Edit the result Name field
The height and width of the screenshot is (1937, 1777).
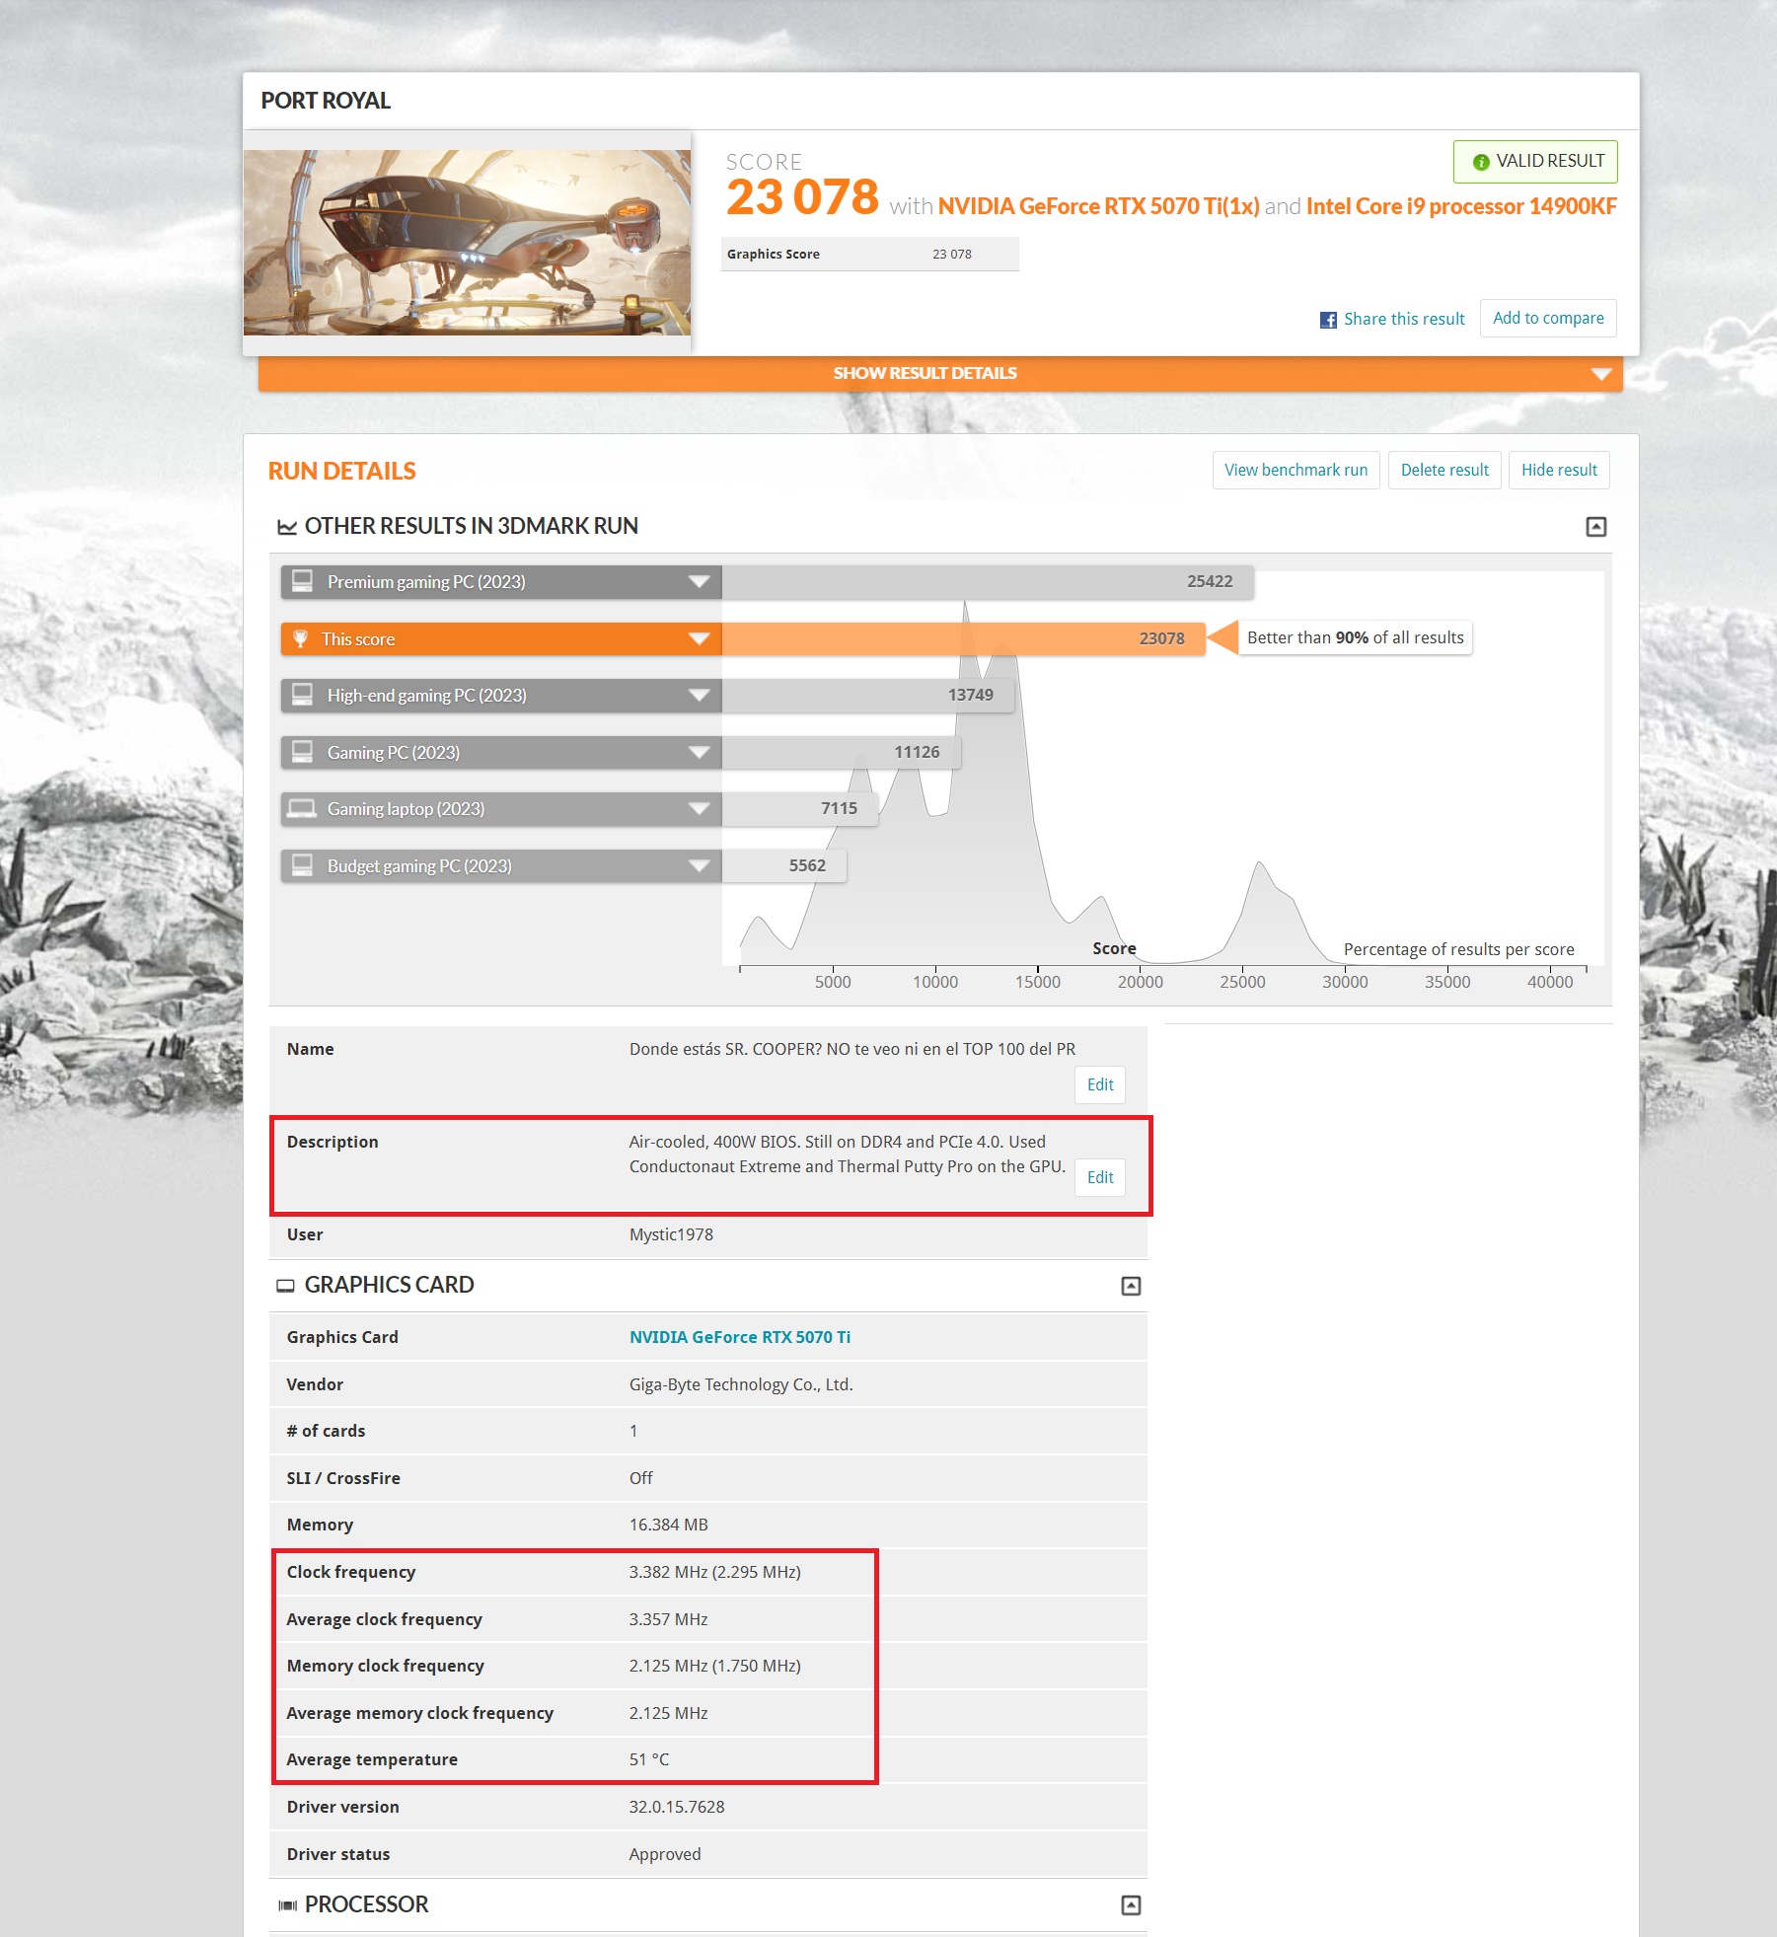click(x=1099, y=1085)
